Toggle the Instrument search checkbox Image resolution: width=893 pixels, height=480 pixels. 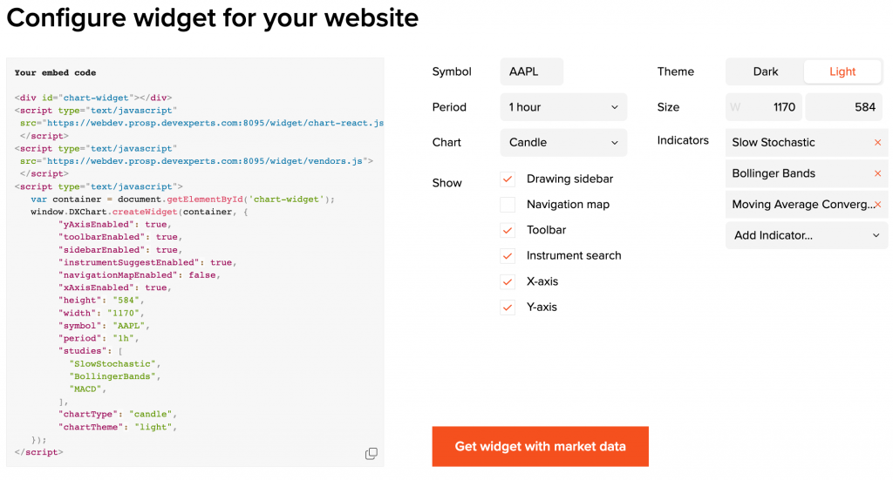(x=508, y=256)
